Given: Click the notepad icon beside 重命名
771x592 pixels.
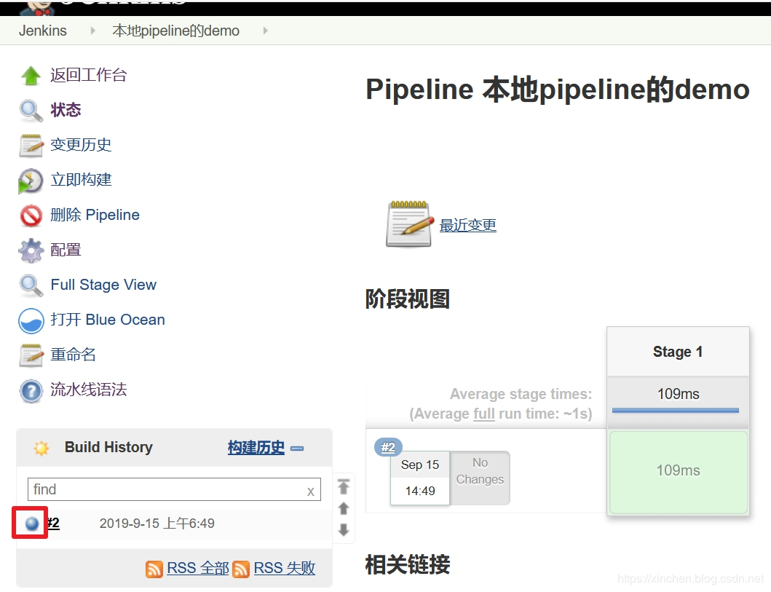Looking at the screenshot, I should click(x=31, y=355).
